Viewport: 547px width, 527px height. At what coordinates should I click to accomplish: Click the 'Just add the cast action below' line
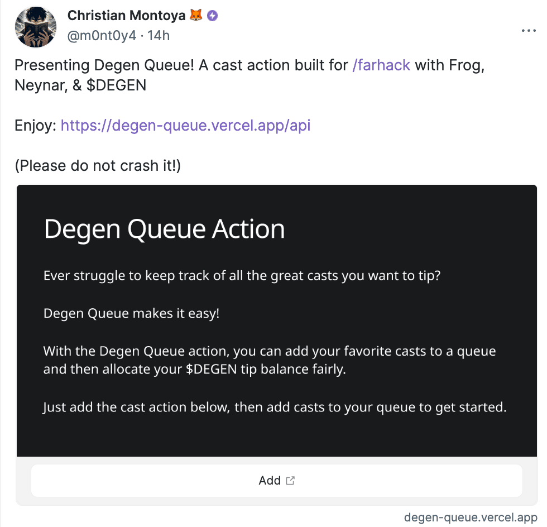(x=275, y=407)
